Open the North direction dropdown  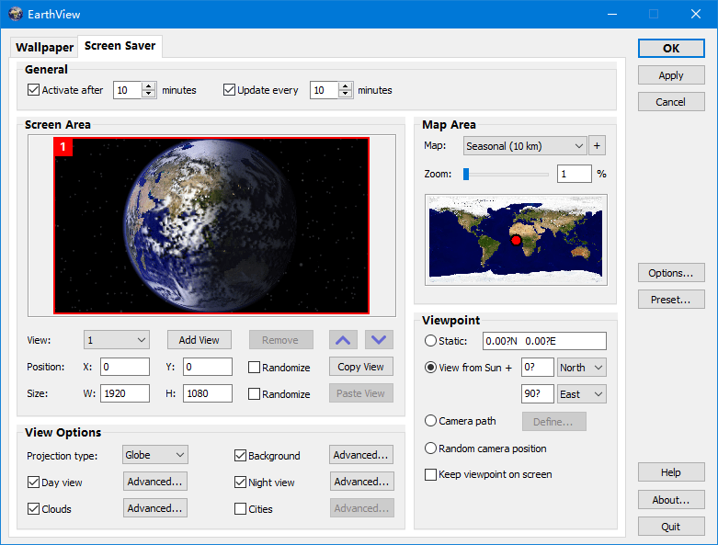click(x=582, y=367)
